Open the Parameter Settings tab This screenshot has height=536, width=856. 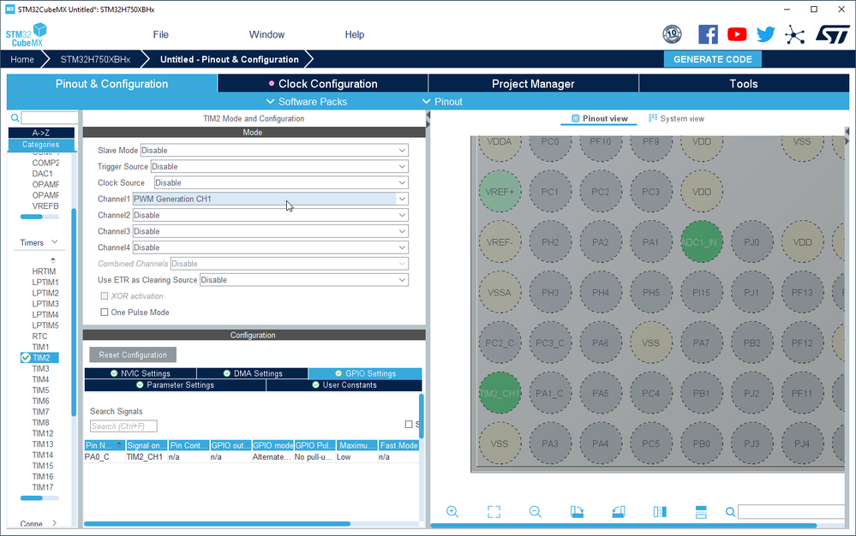tap(176, 385)
